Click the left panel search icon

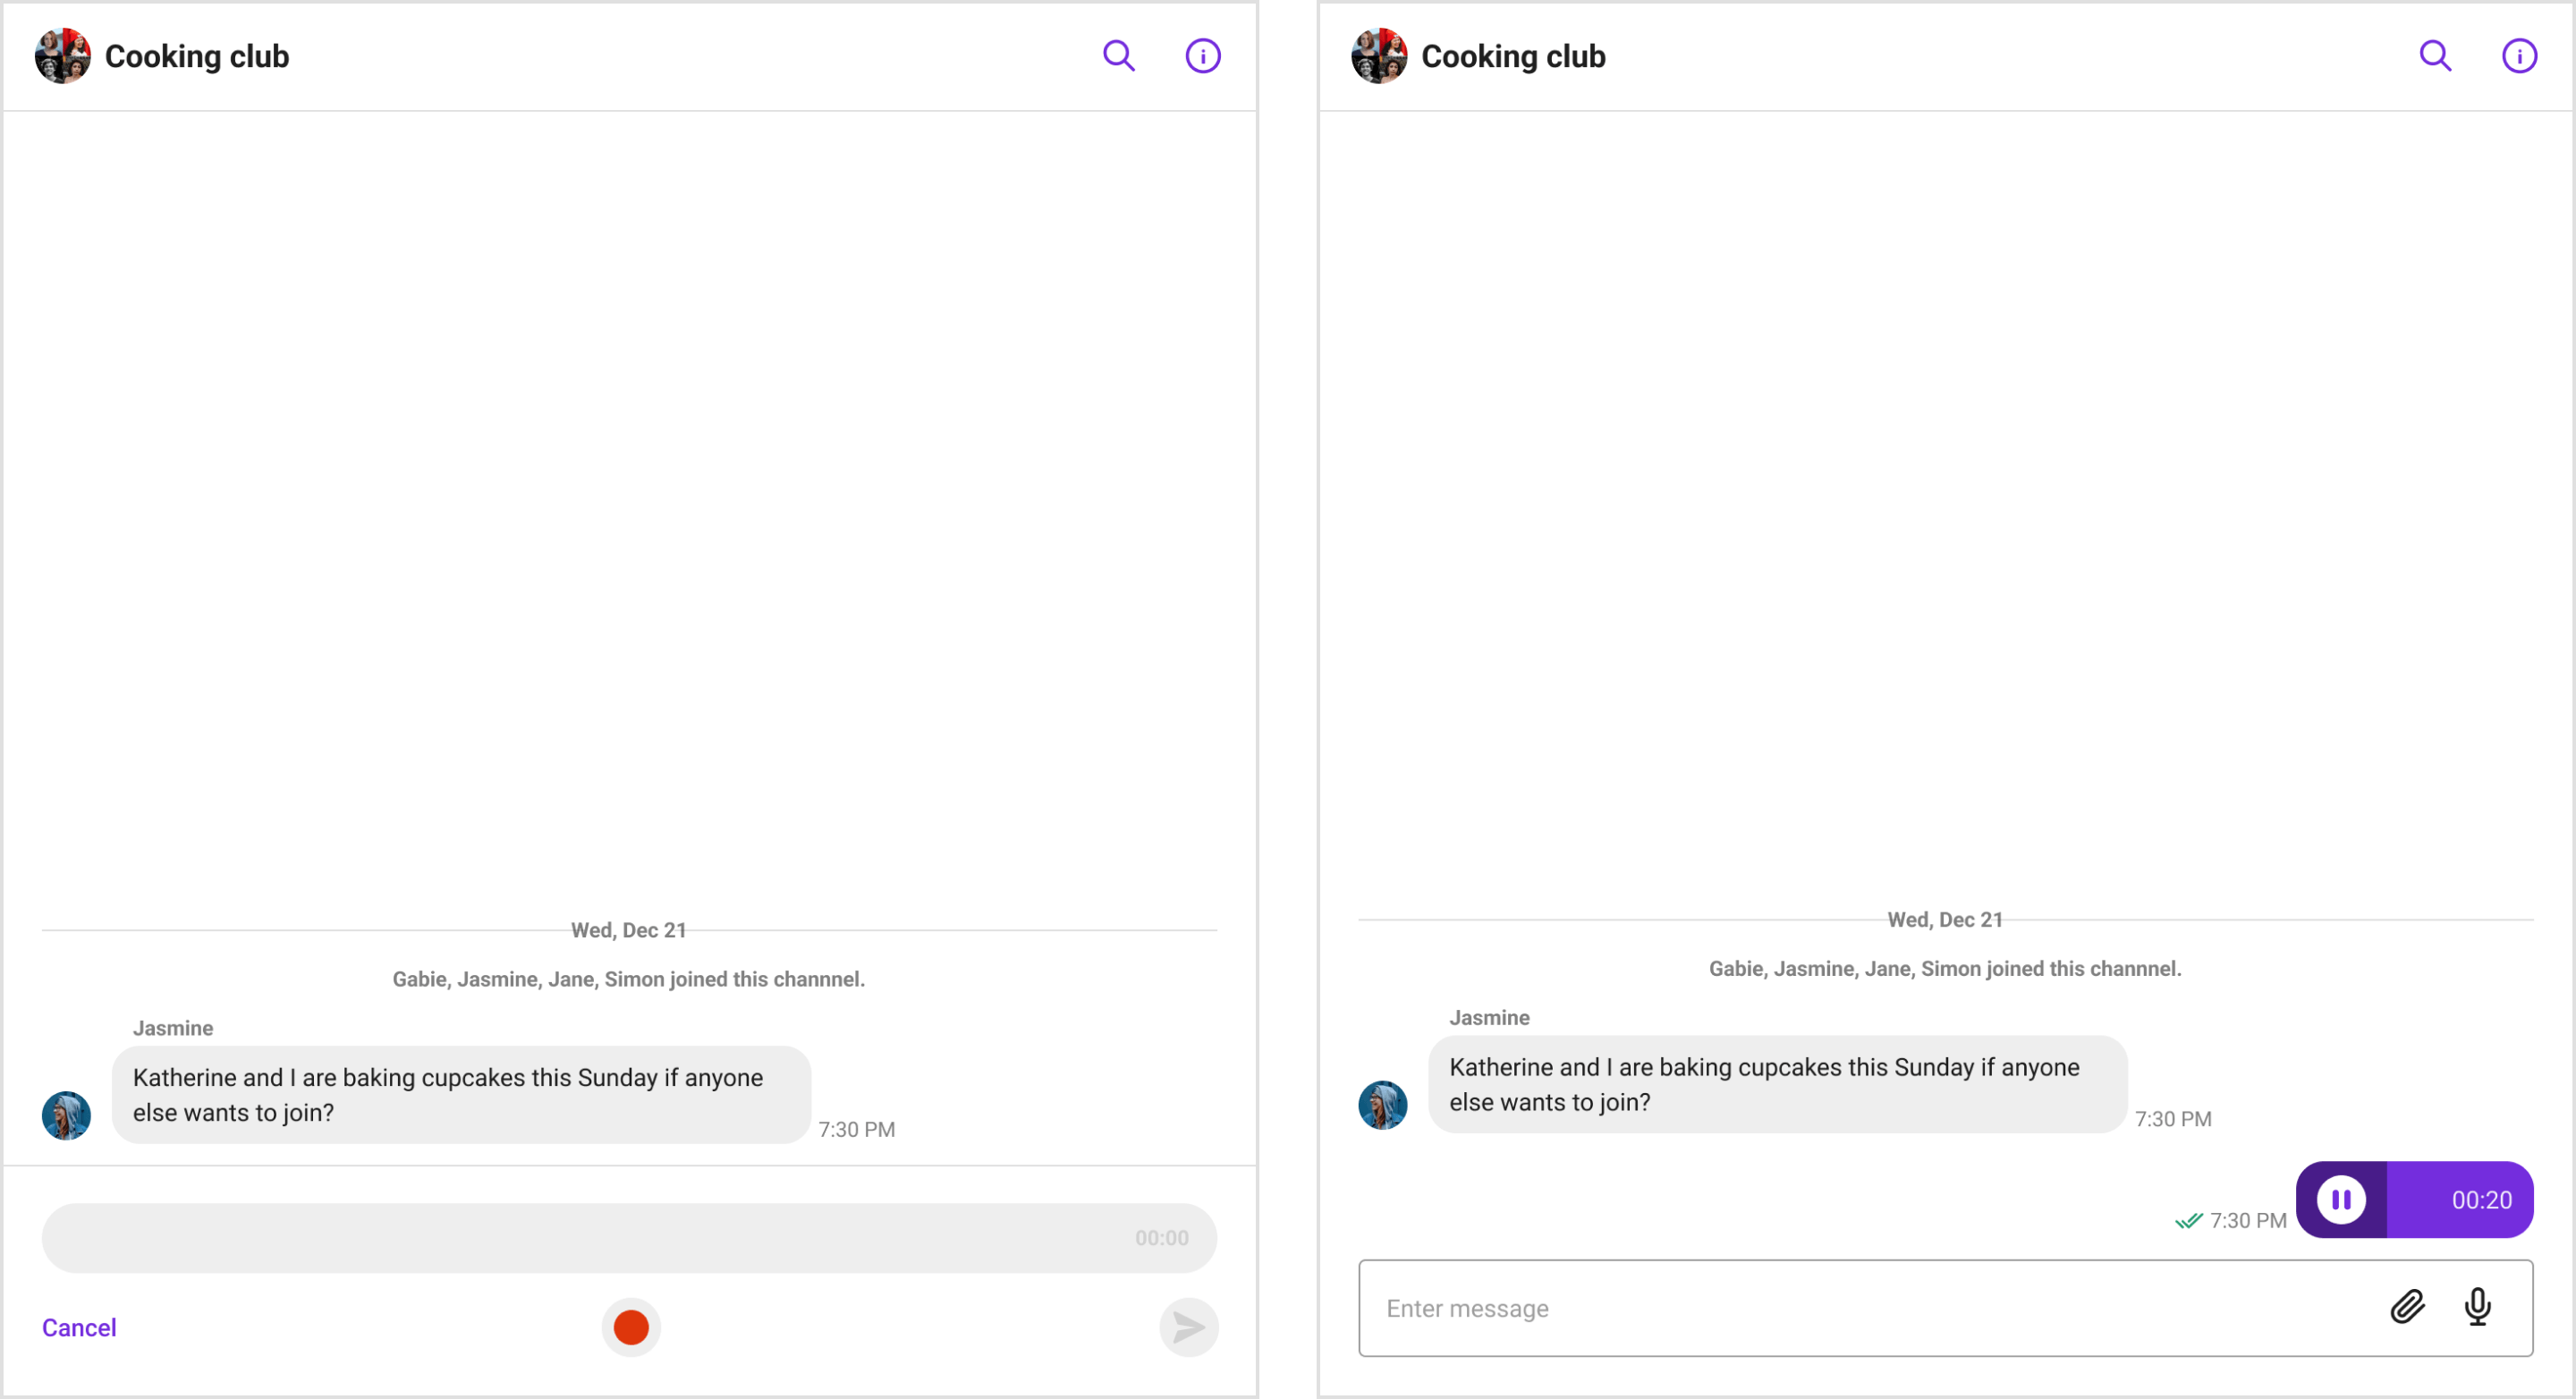(1117, 57)
